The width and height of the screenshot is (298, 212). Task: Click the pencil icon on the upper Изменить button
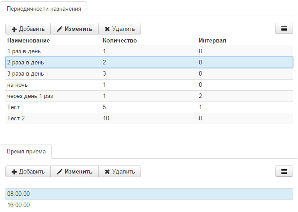[x=60, y=29]
